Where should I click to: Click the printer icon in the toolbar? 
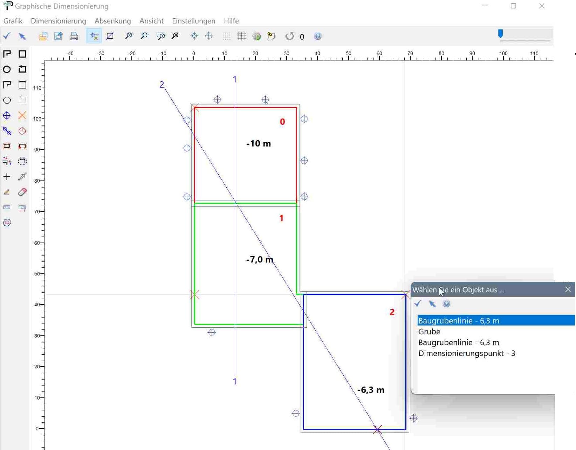[x=74, y=36]
